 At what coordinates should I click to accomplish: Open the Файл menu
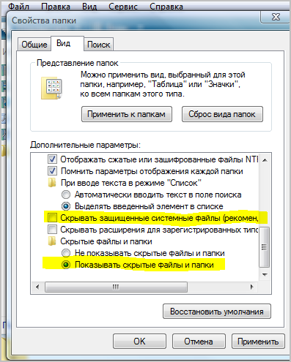click(x=18, y=7)
